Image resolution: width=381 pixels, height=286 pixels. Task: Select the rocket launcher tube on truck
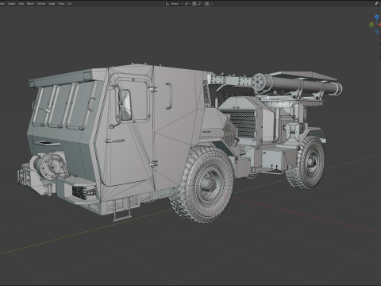298,83
